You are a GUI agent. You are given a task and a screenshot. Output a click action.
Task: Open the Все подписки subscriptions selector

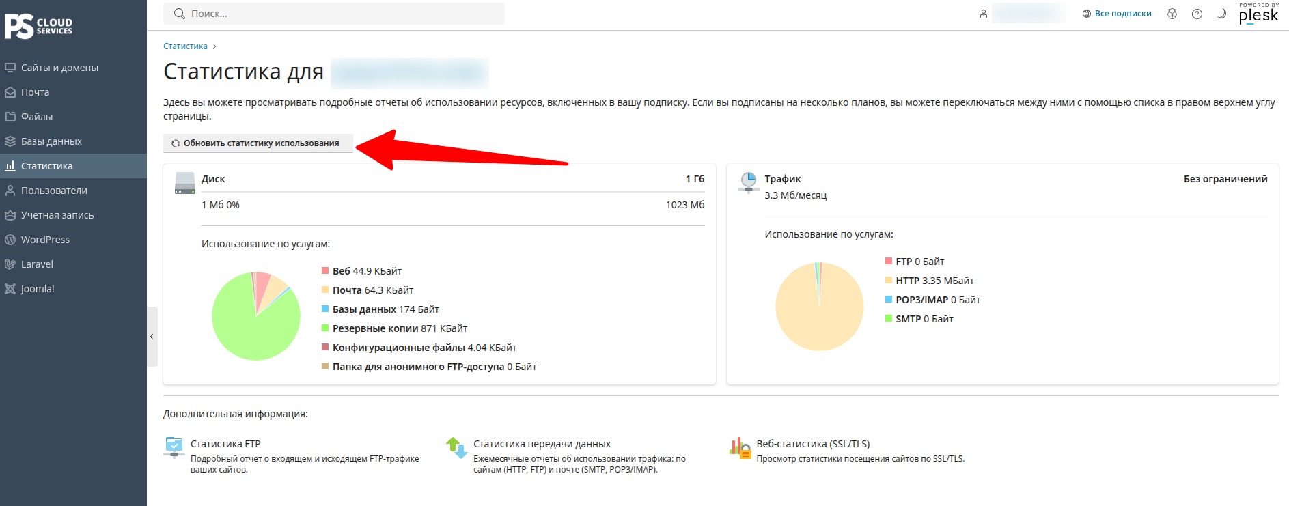(1117, 14)
